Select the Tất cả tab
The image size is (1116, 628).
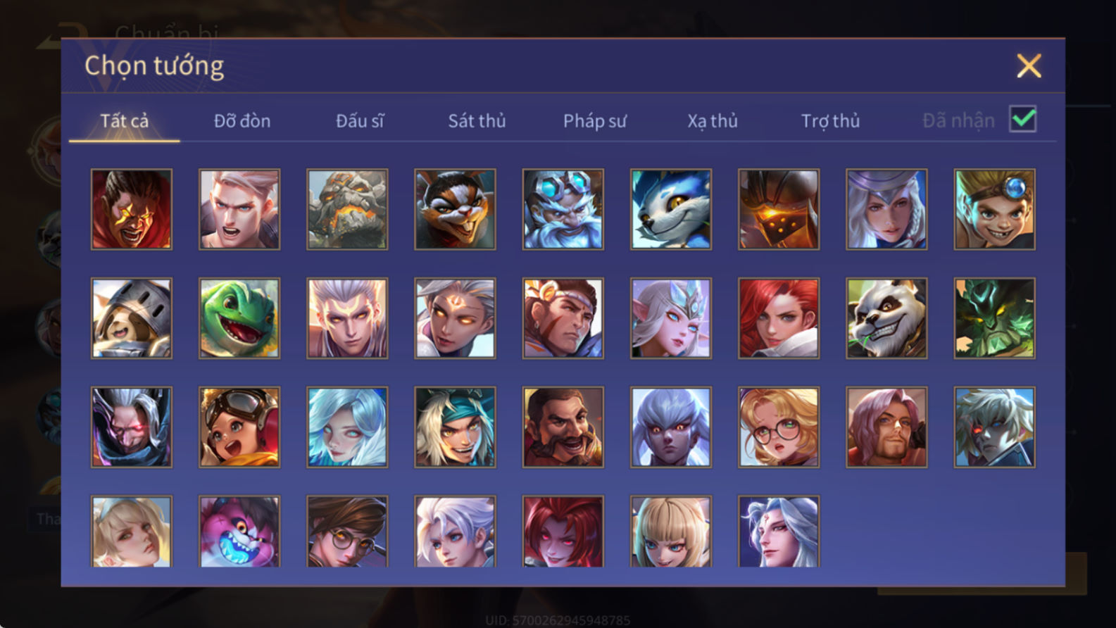(x=125, y=121)
